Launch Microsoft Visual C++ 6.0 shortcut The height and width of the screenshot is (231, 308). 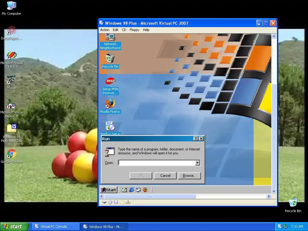pos(11,60)
